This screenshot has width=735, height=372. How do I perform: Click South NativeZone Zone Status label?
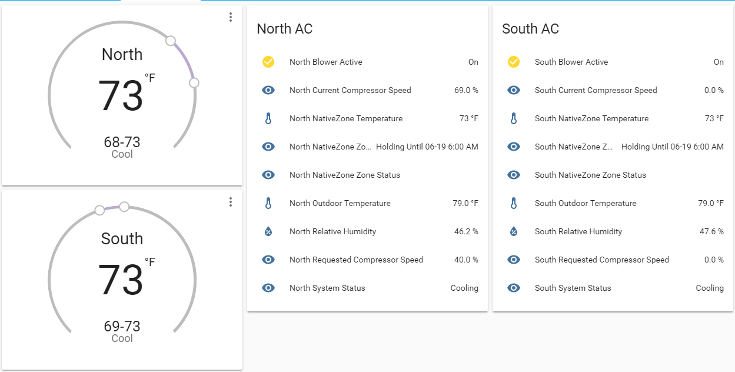pos(590,175)
